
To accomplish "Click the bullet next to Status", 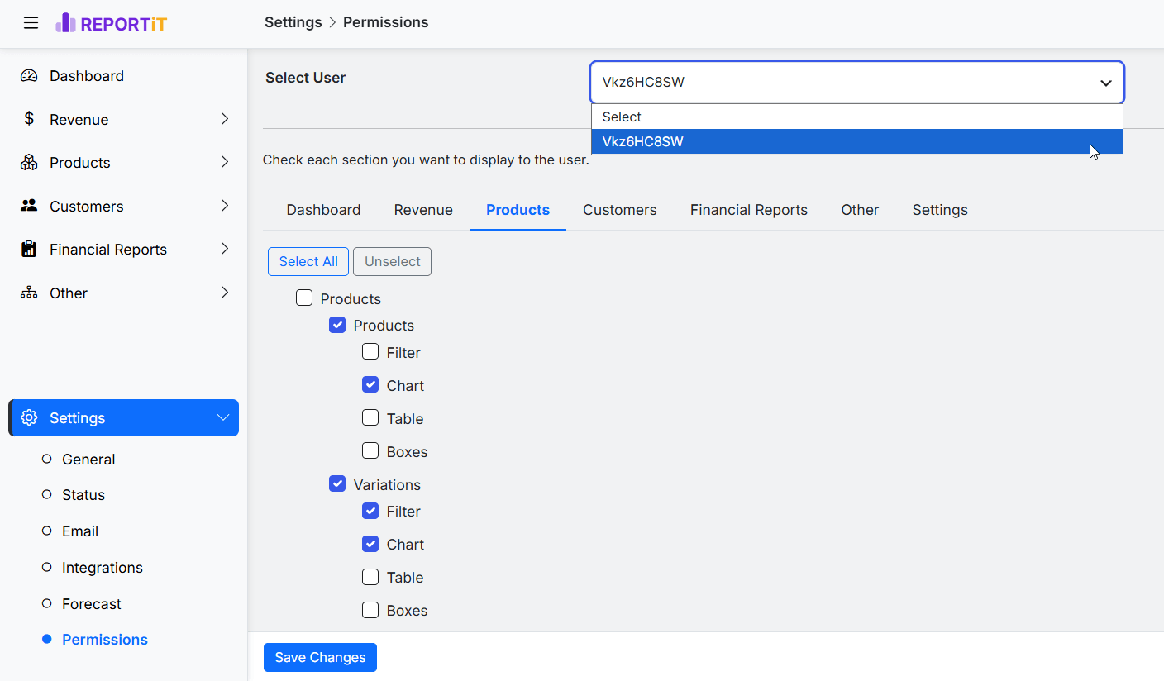I will click(47, 495).
